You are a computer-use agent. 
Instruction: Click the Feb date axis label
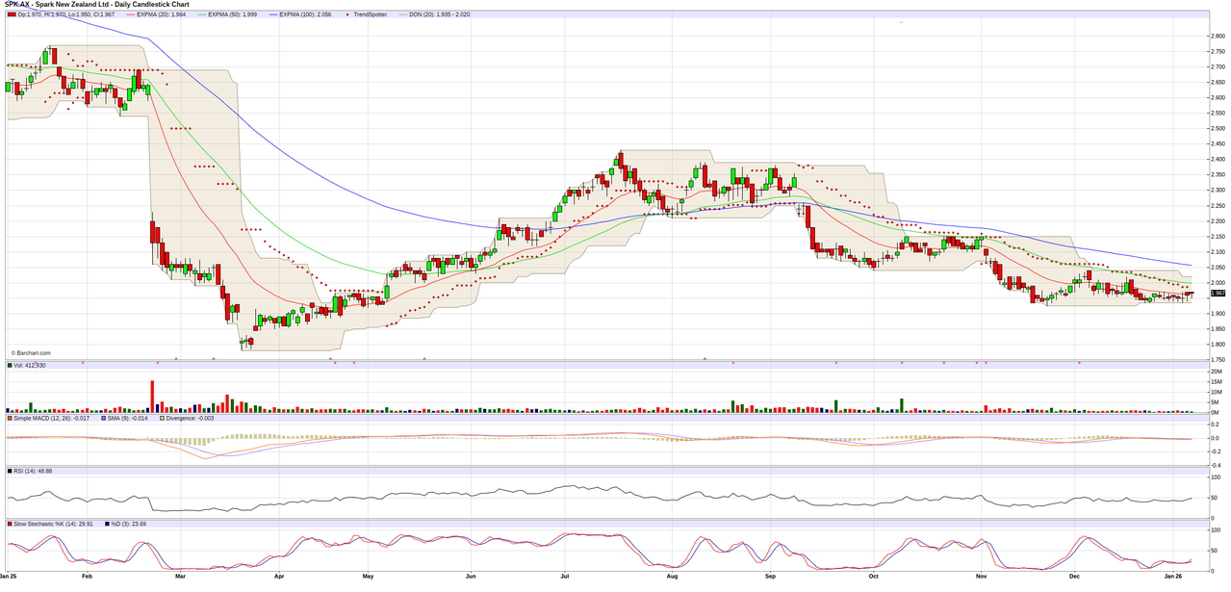point(88,576)
